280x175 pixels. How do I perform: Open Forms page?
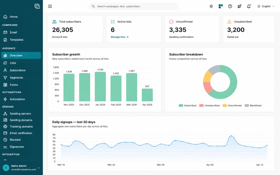(21, 85)
